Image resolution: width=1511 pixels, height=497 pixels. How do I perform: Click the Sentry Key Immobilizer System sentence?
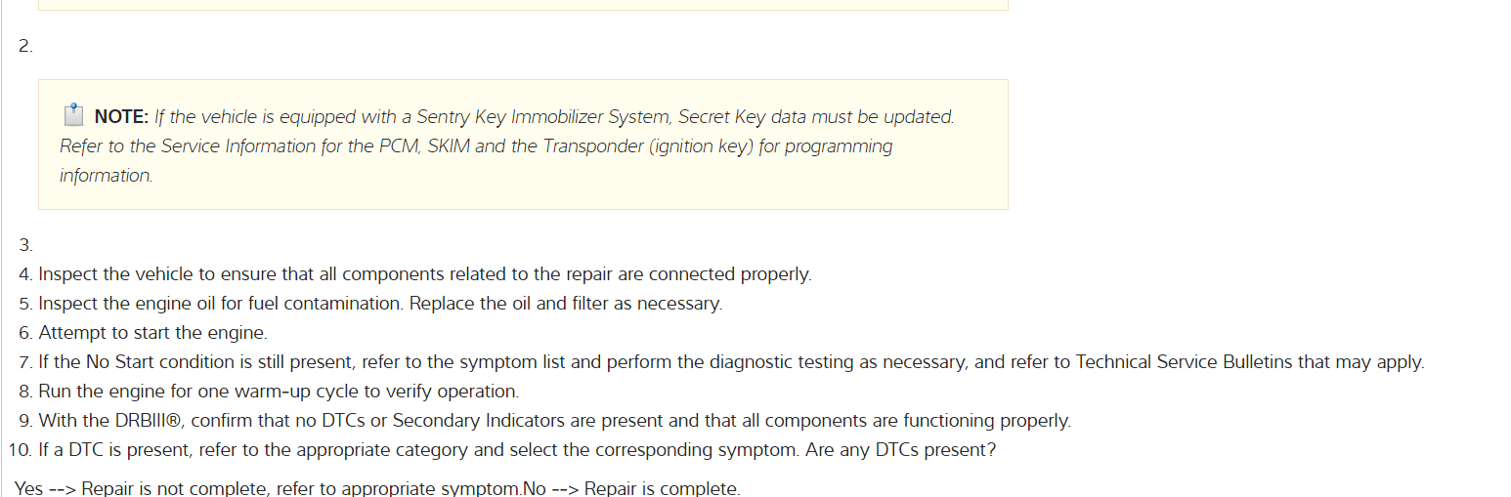[x=553, y=117]
